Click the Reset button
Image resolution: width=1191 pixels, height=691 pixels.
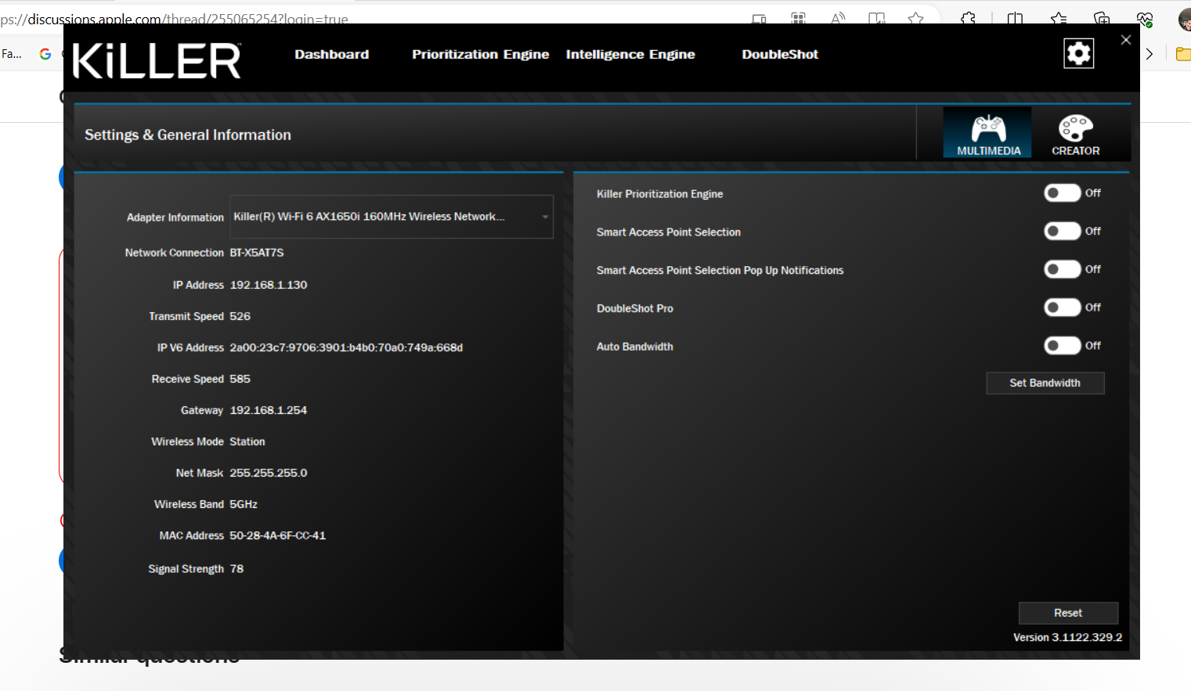point(1068,613)
